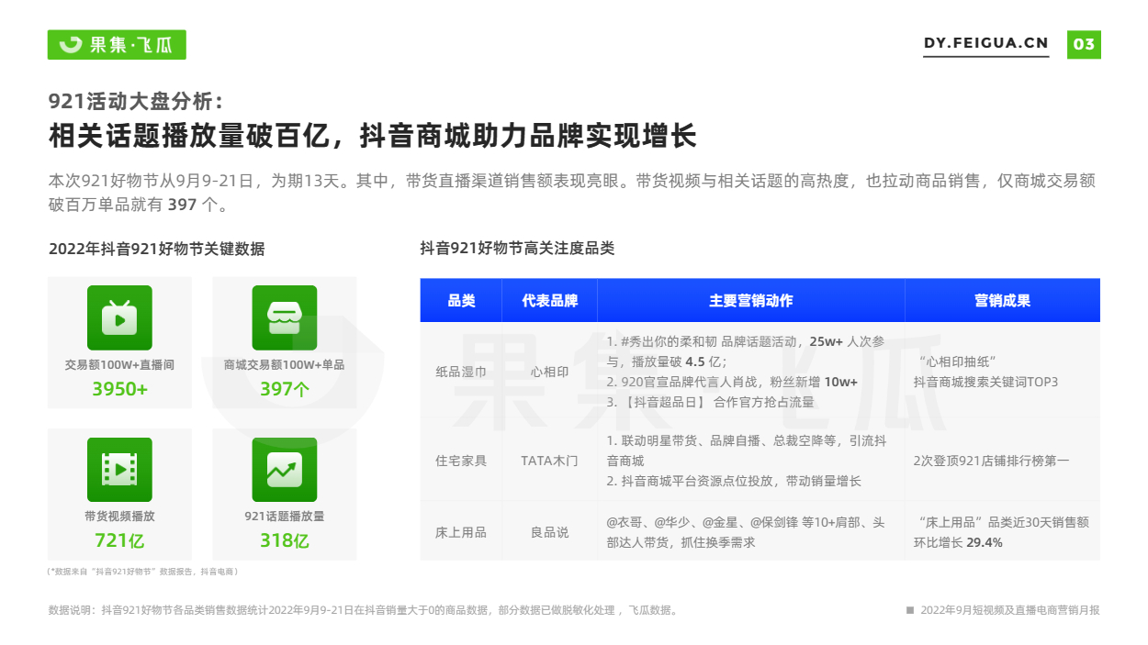Click the film-strip icon above 带货视频播放
This screenshot has height=645, width=1148.
[x=119, y=470]
